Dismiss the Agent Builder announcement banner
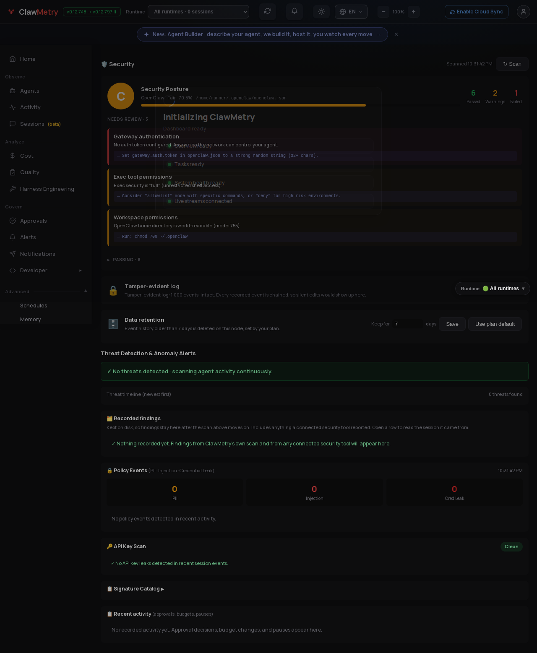Screen dimensions: 537x653 pos(396,34)
